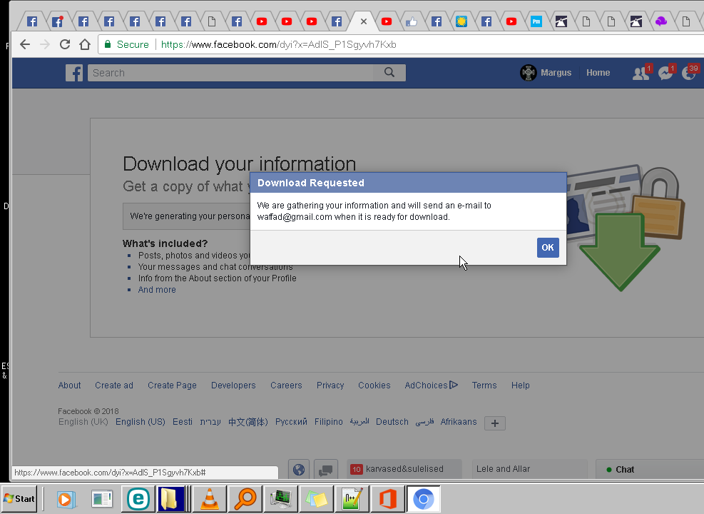Screen dimensions: 704x514
Task: Switch language to Deutsch
Action: pyautogui.click(x=392, y=422)
